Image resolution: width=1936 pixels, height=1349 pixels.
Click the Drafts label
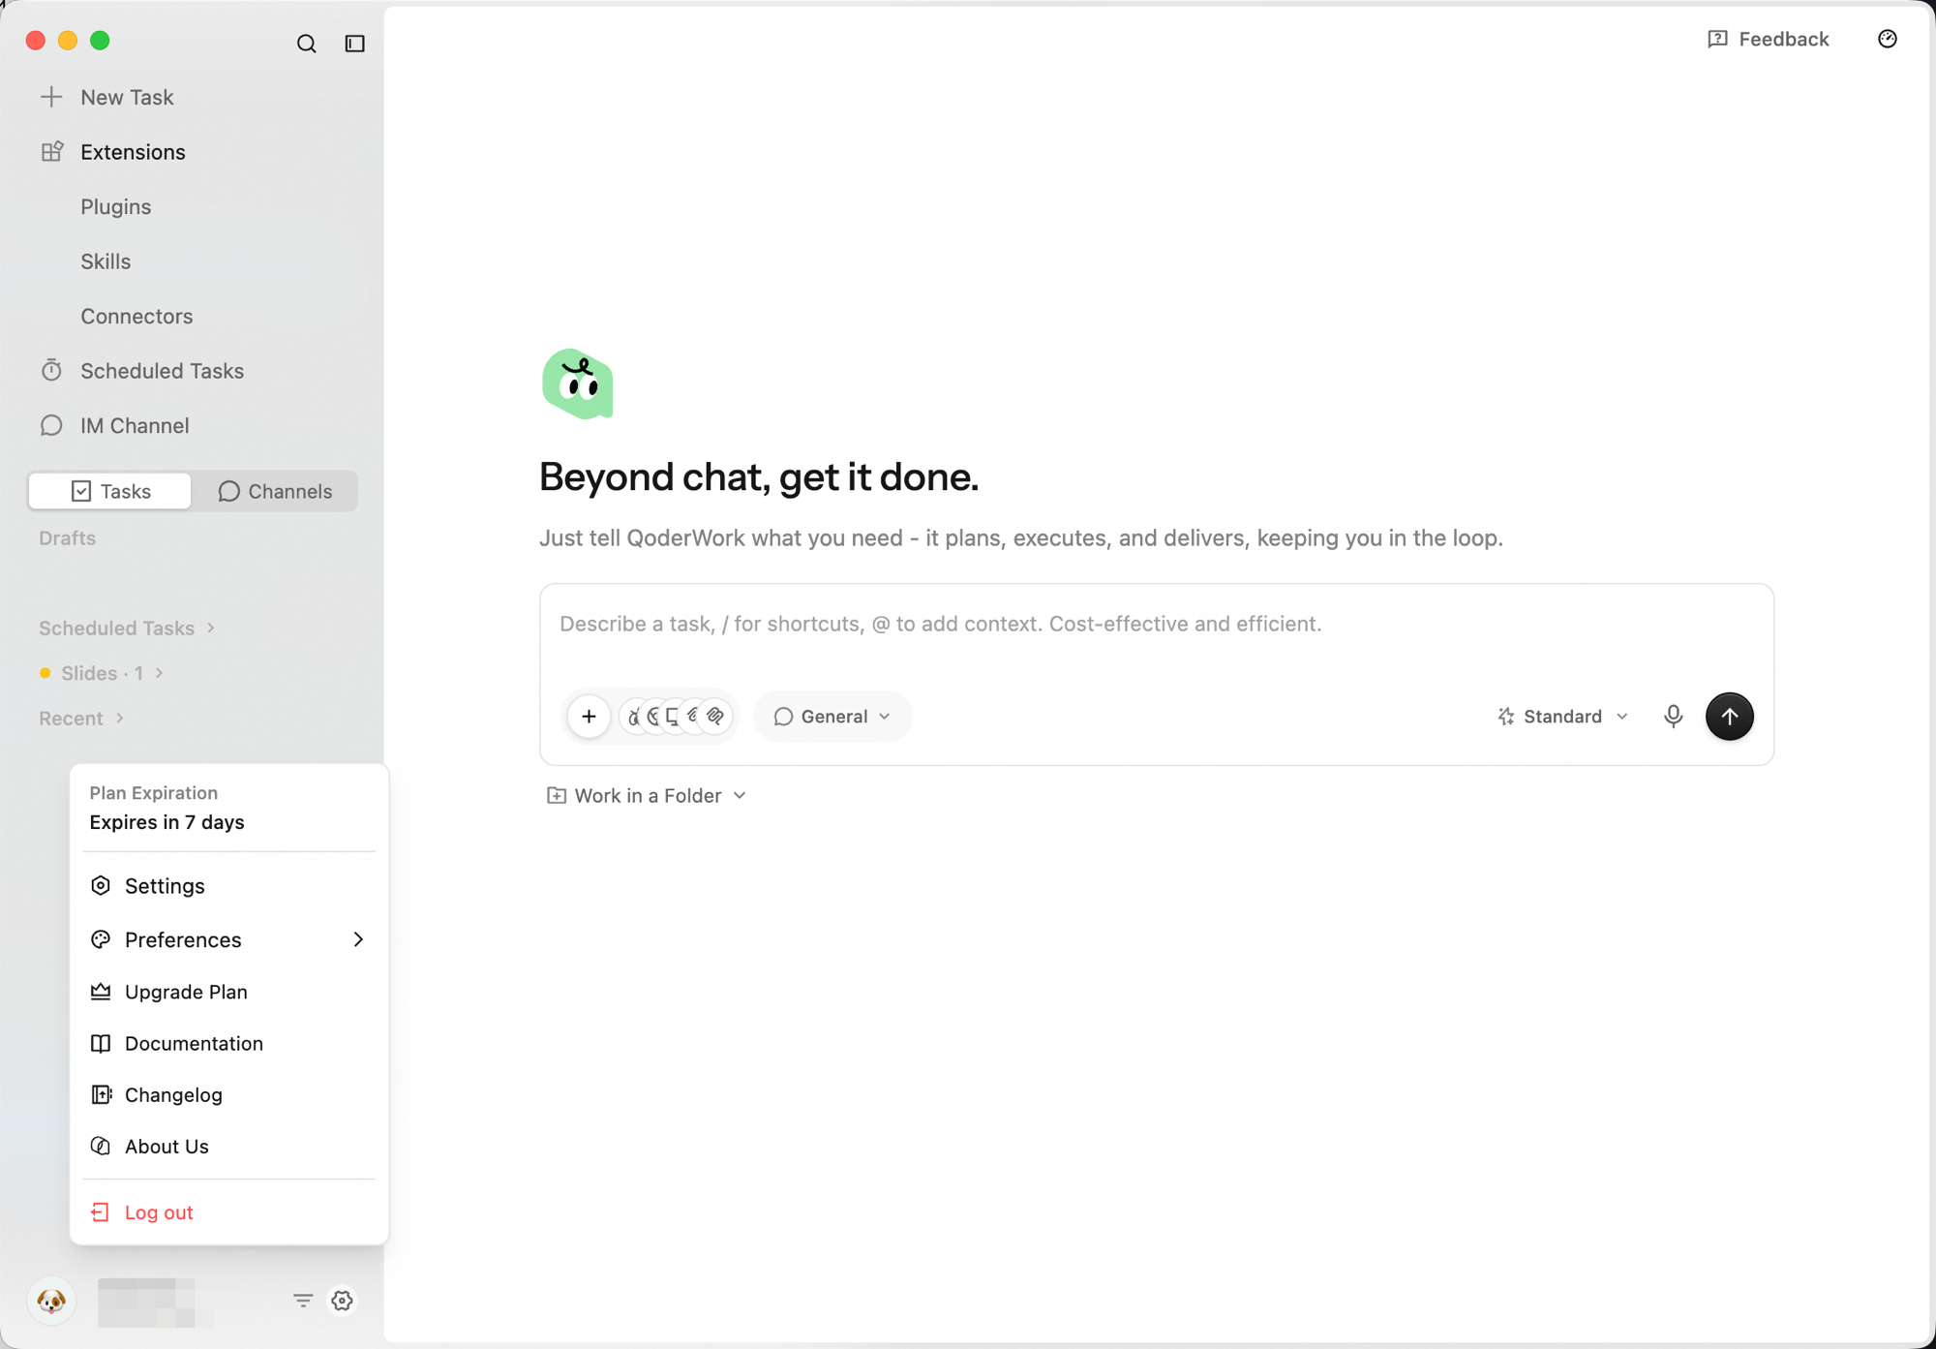coord(68,538)
